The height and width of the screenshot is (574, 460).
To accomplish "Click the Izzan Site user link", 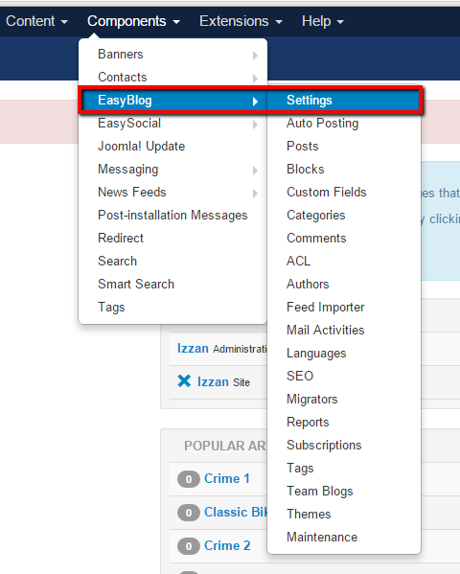I will (x=213, y=381).
